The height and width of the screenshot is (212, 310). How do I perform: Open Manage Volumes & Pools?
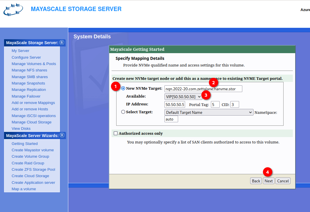[x=34, y=64]
